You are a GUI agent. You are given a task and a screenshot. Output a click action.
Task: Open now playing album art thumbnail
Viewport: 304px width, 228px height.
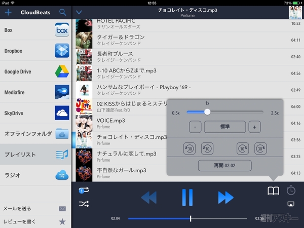tap(295, 12)
